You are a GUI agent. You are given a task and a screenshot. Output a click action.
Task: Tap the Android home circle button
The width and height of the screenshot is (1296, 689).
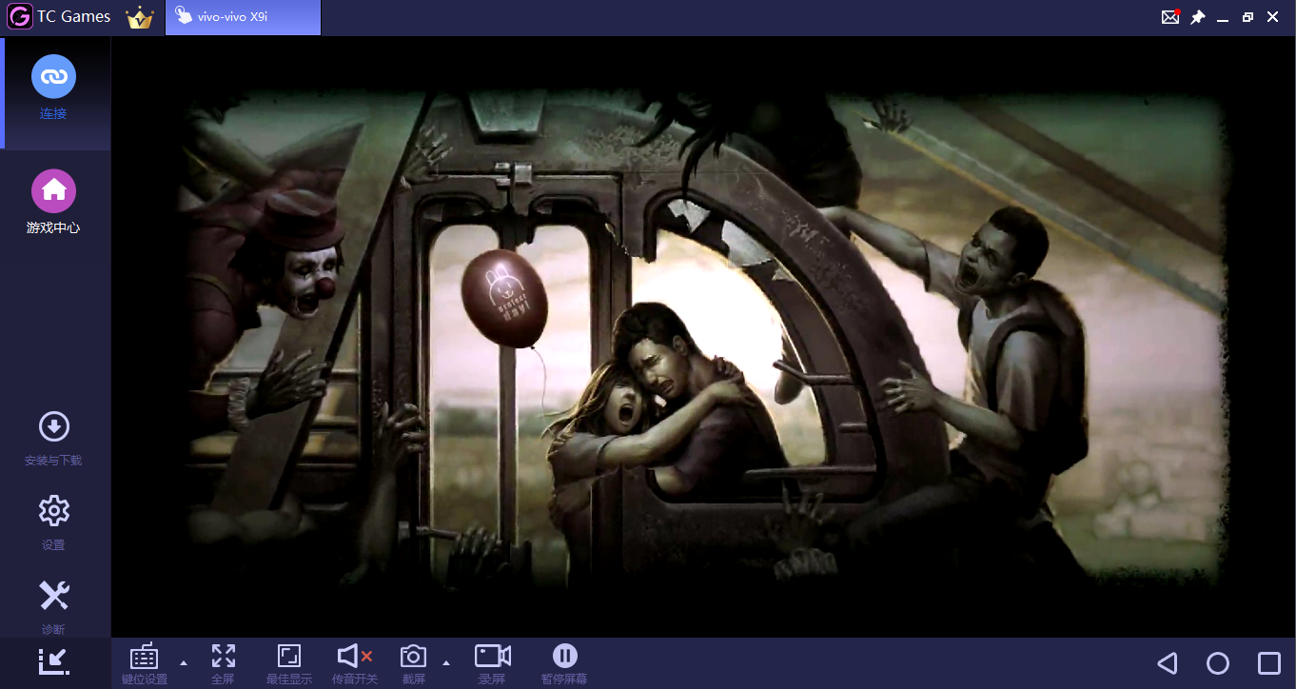click(1218, 663)
